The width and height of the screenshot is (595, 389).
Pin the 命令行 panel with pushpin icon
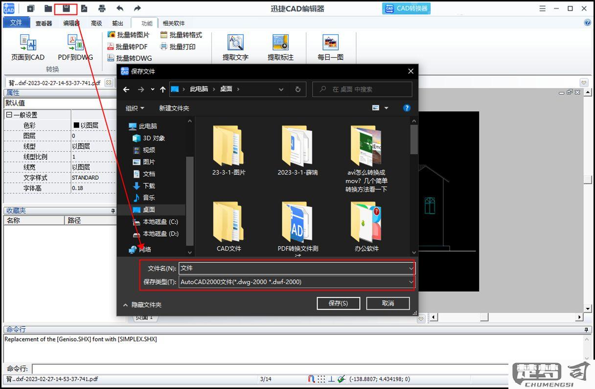(x=587, y=329)
